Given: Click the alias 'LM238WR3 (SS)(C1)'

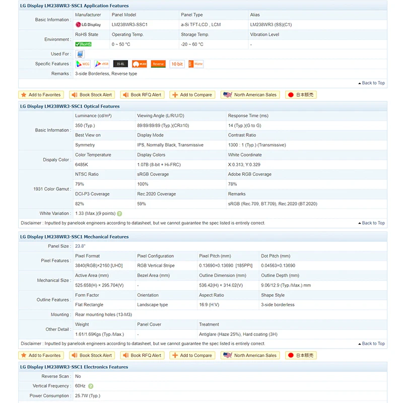Looking at the screenshot, I should coord(271,25).
